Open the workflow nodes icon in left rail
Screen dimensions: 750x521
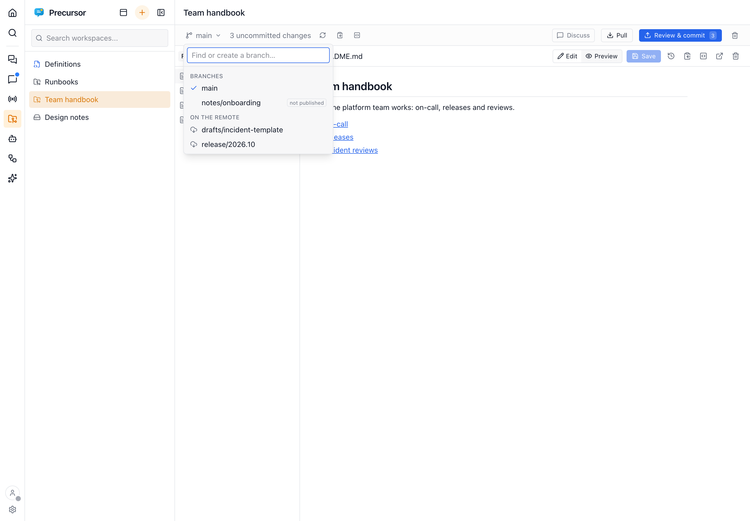coord(12,159)
